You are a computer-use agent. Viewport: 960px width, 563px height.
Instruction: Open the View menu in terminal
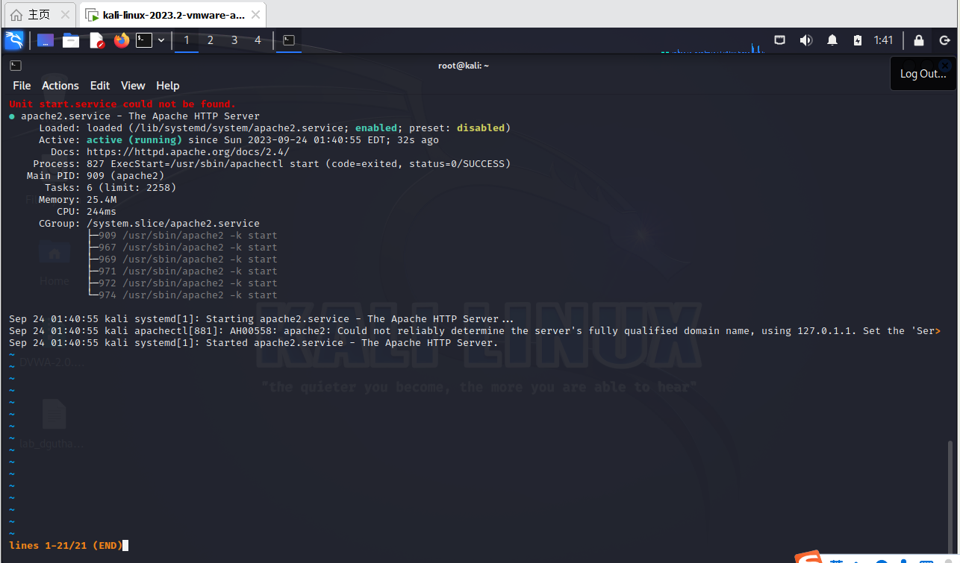tap(133, 86)
